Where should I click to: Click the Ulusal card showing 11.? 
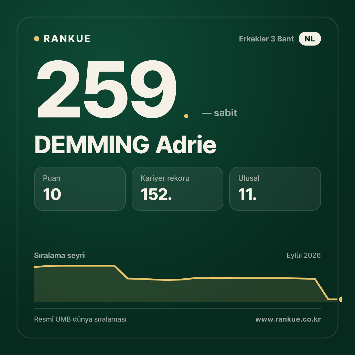(x=275, y=189)
